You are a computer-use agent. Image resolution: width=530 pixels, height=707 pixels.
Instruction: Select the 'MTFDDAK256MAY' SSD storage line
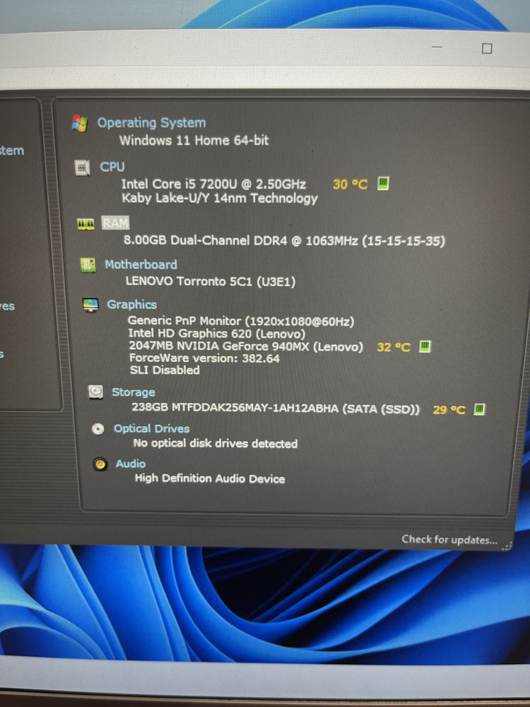tap(276, 409)
